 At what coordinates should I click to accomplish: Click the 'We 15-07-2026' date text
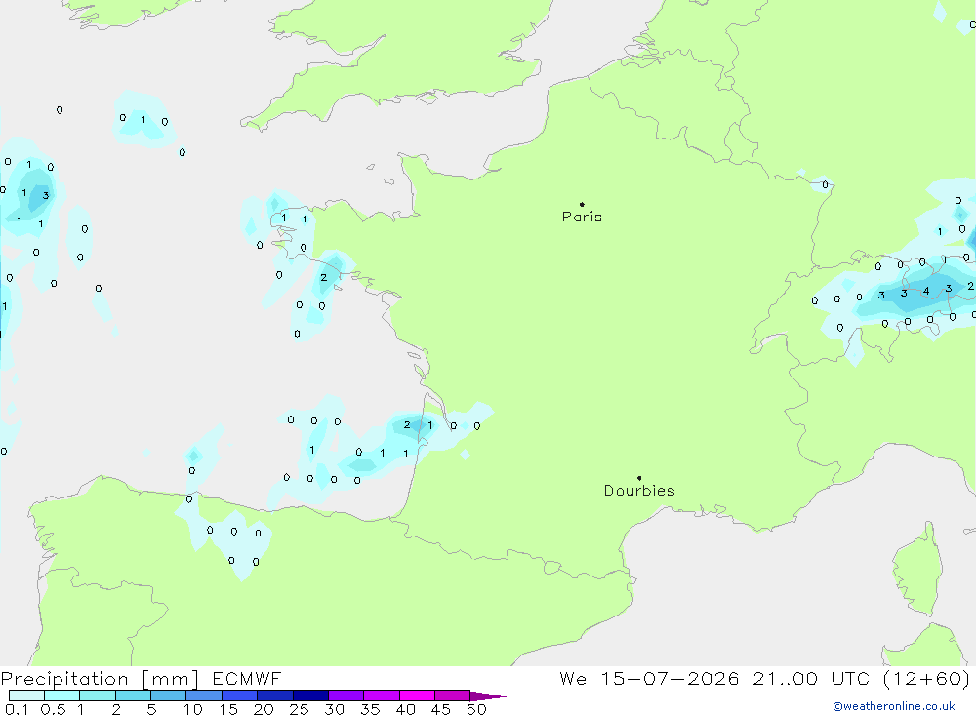tap(649, 678)
